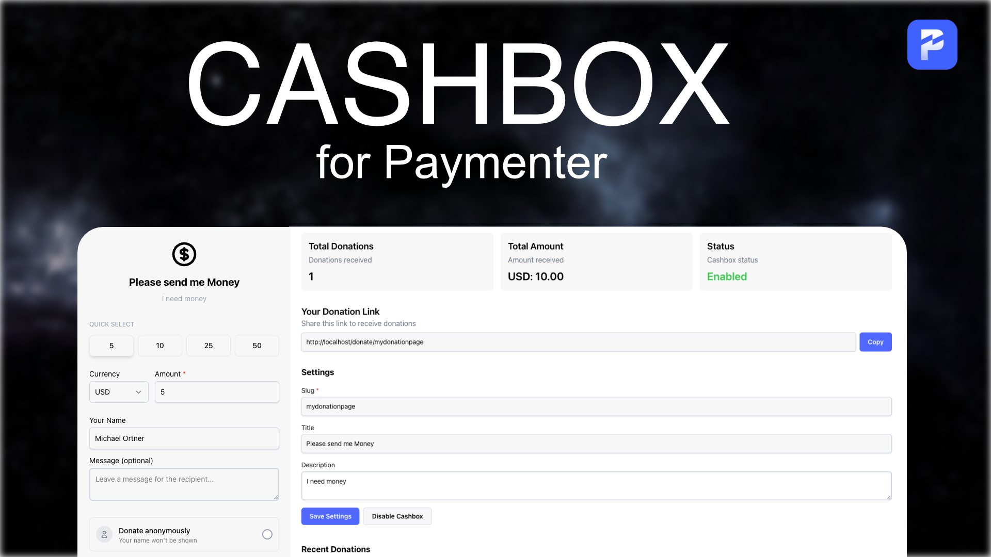Screen dimensions: 991x557
Task: Click the Paymenter logo in the top corner
Action: [x=932, y=44]
